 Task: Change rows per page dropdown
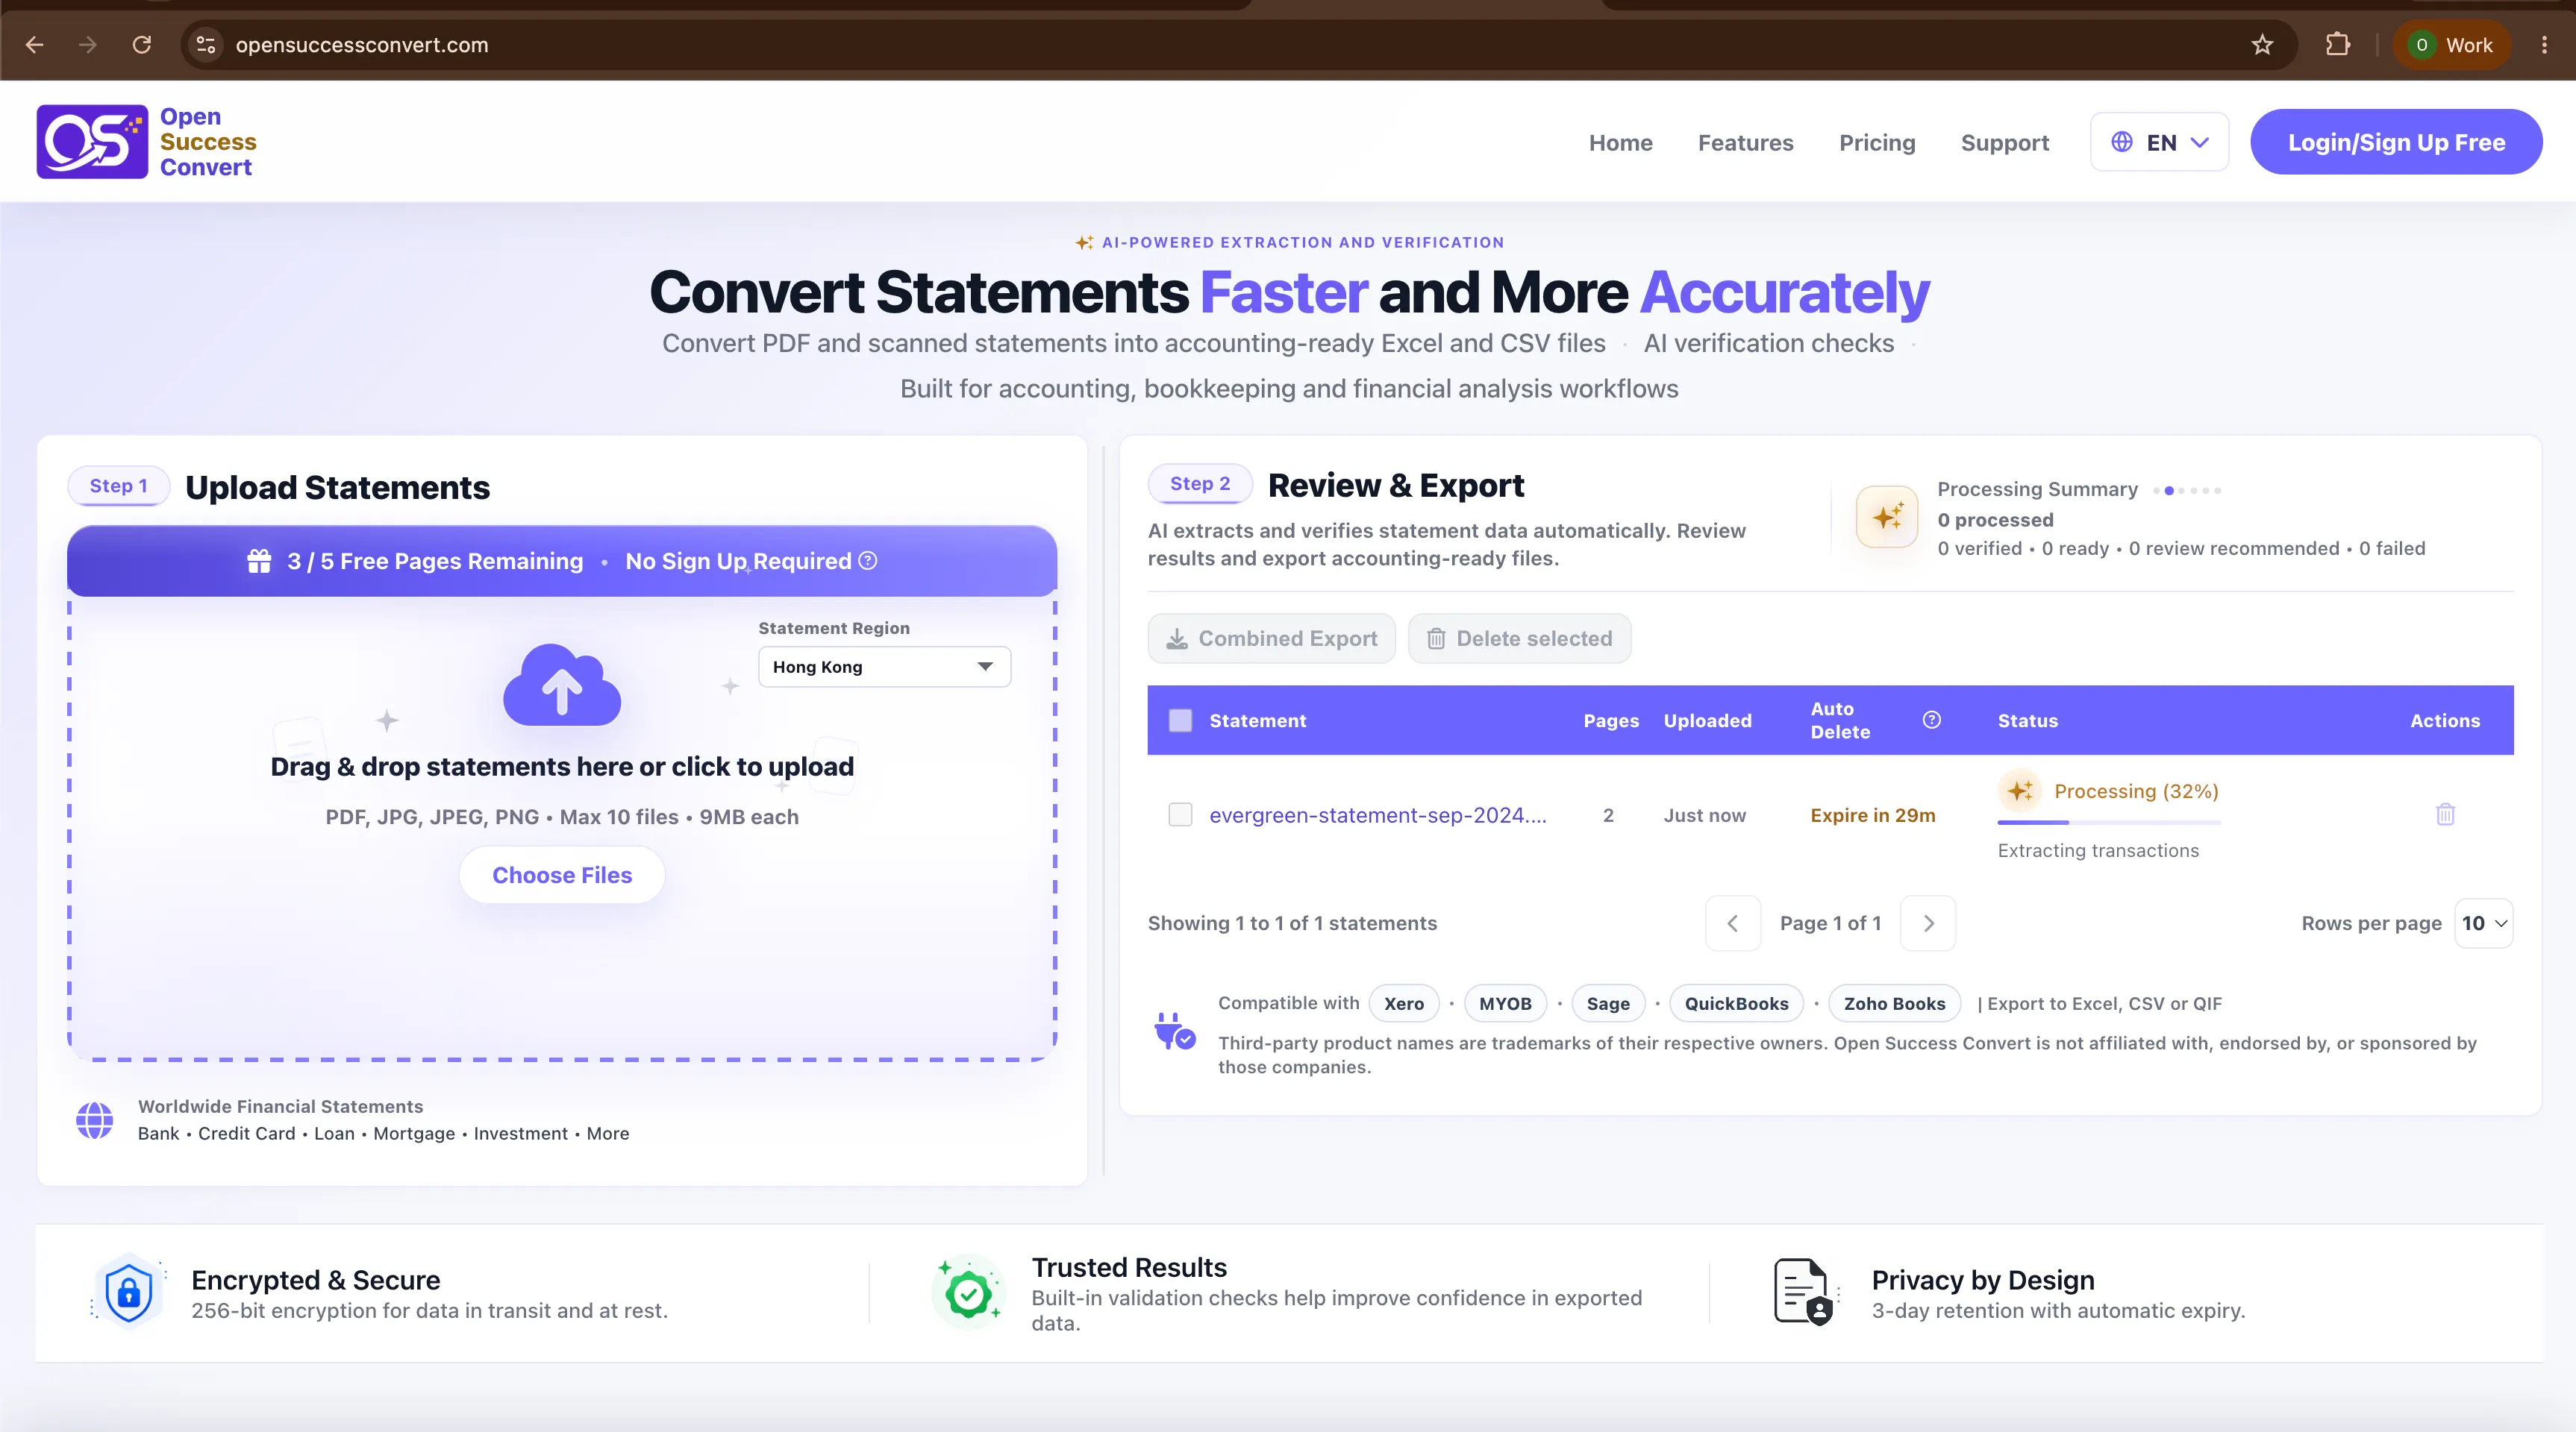click(x=2484, y=923)
